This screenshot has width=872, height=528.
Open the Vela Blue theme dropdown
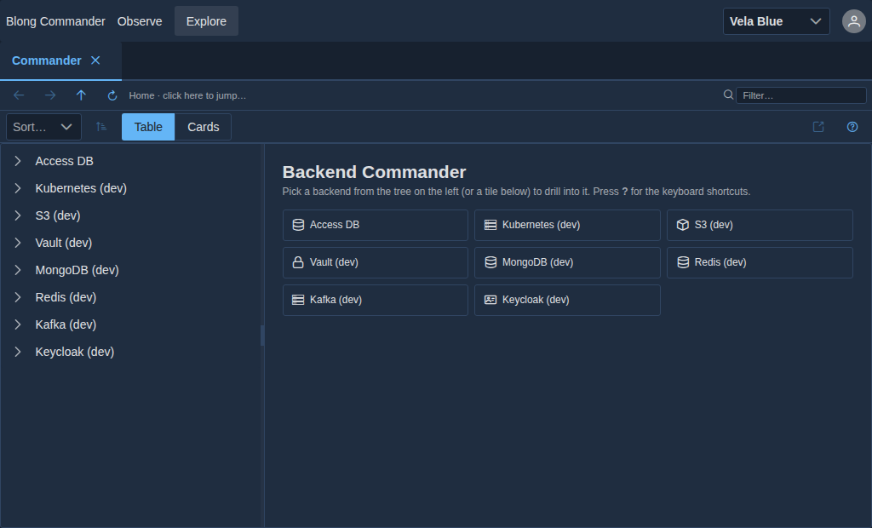pyautogui.click(x=776, y=21)
